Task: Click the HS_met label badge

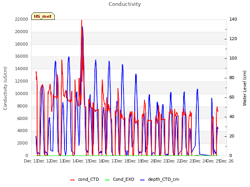Action: coord(43,16)
